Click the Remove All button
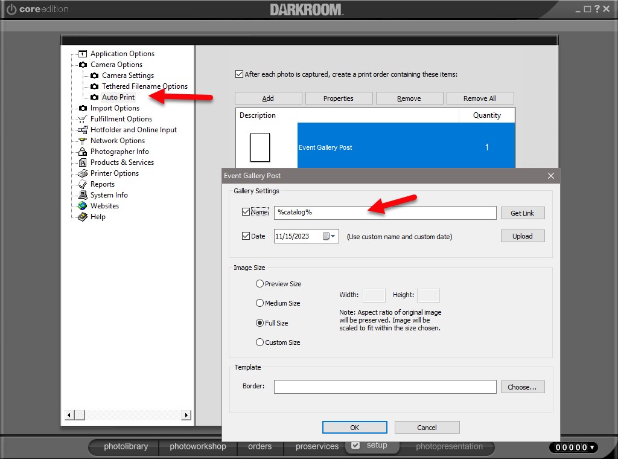Screen dimensions: 618x459 480,98
